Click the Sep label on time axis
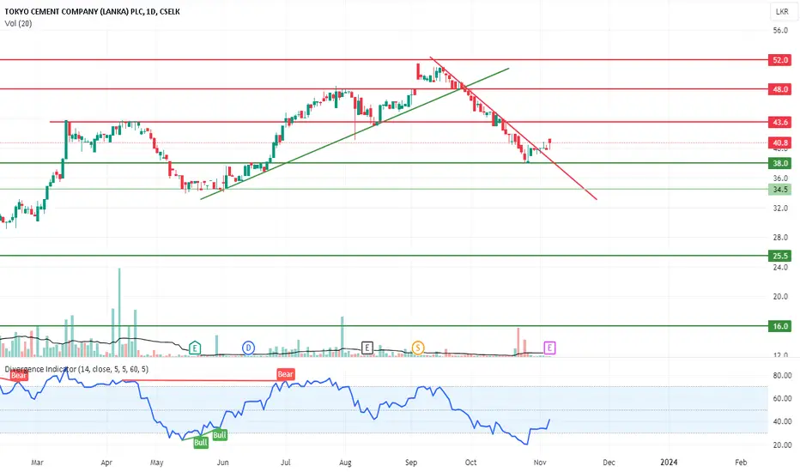This screenshot has width=800, height=472. pos(411,463)
